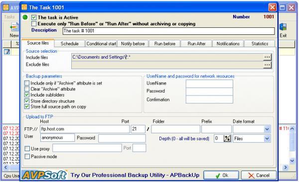The width and height of the screenshot is (299, 182).
Task: Open the Notifications tab
Action: pyautogui.click(x=228, y=44)
